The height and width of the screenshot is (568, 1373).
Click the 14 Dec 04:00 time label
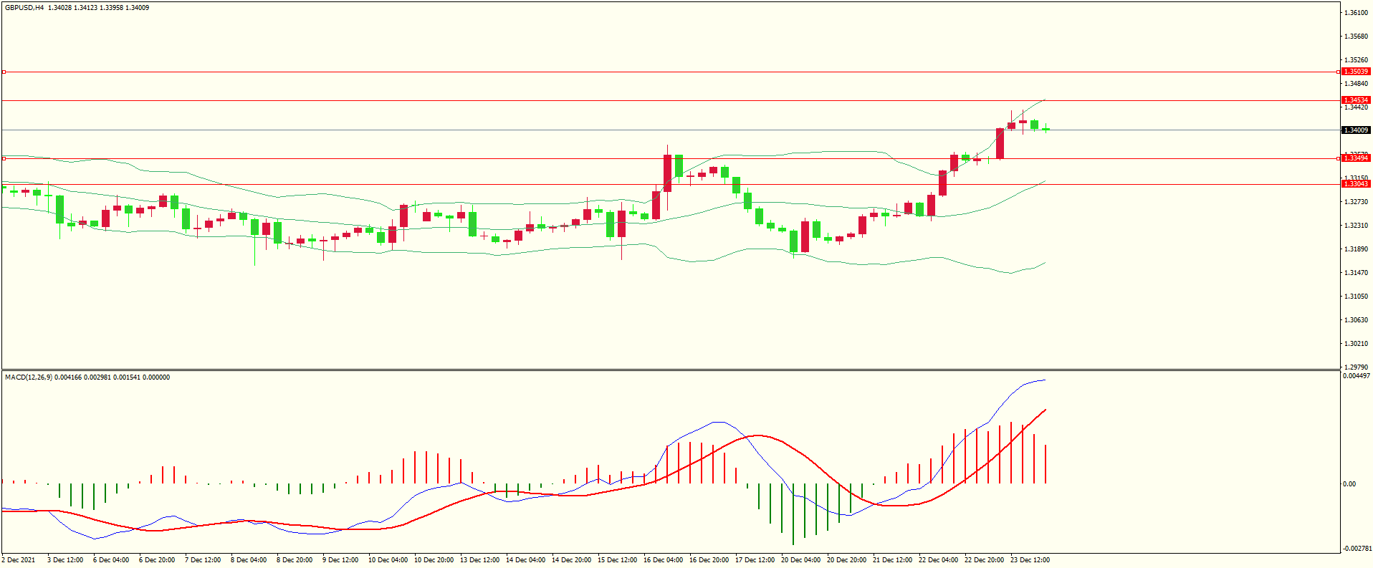[x=525, y=560]
